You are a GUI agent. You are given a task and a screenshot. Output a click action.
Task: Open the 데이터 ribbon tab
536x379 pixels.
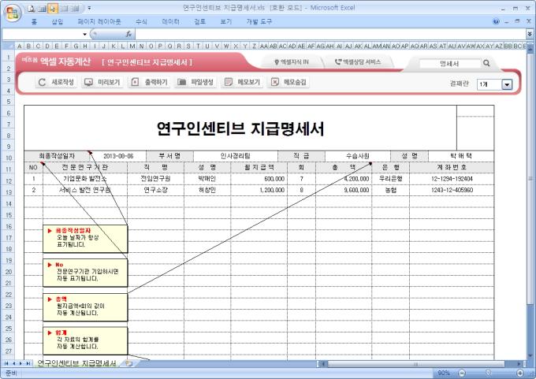click(170, 22)
